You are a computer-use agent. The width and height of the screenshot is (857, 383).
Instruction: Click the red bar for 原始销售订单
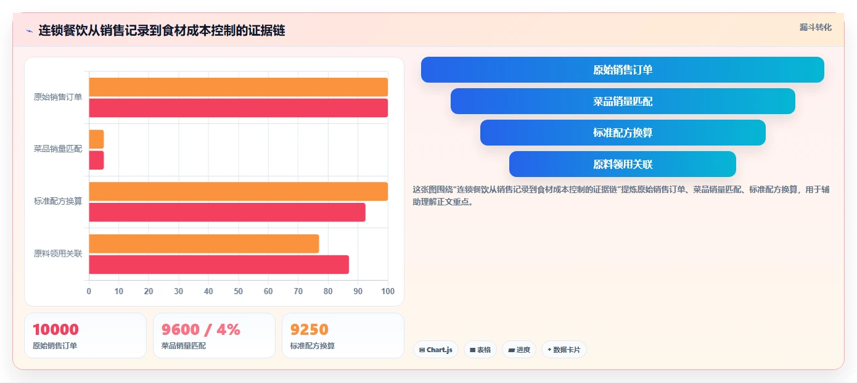pos(239,108)
